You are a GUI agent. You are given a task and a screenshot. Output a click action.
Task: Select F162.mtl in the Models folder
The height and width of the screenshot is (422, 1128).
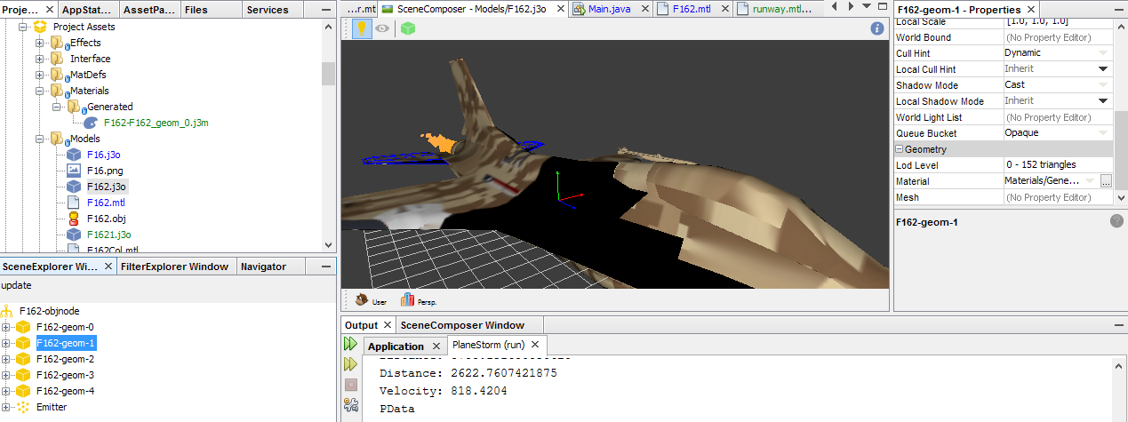click(106, 203)
